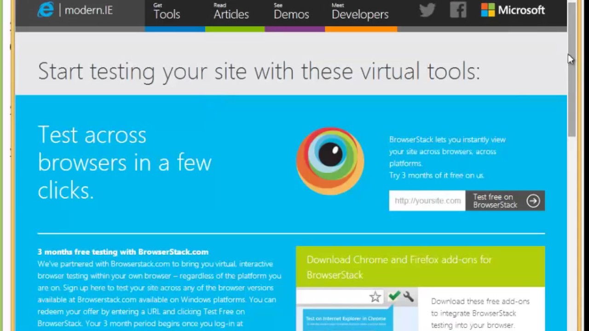Click the Internet Explorer logo in header

click(46, 10)
